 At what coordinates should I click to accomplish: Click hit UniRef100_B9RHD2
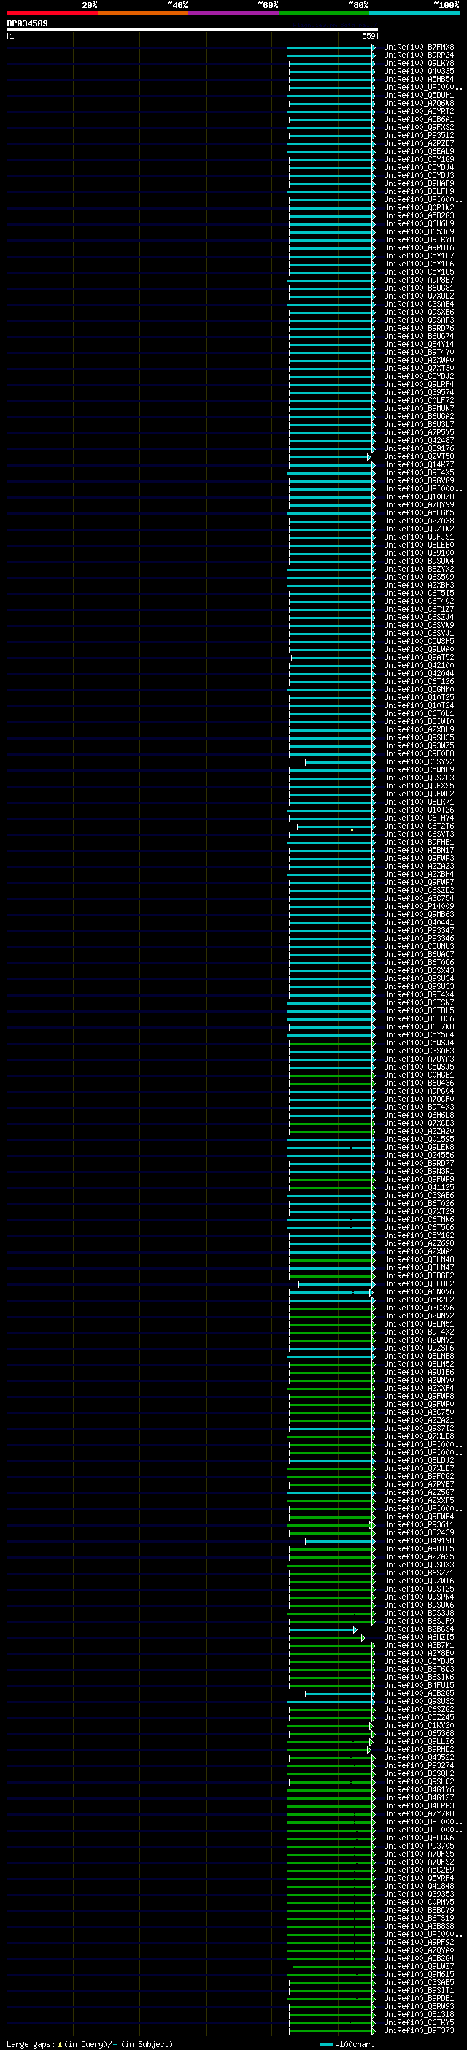coord(420,1749)
